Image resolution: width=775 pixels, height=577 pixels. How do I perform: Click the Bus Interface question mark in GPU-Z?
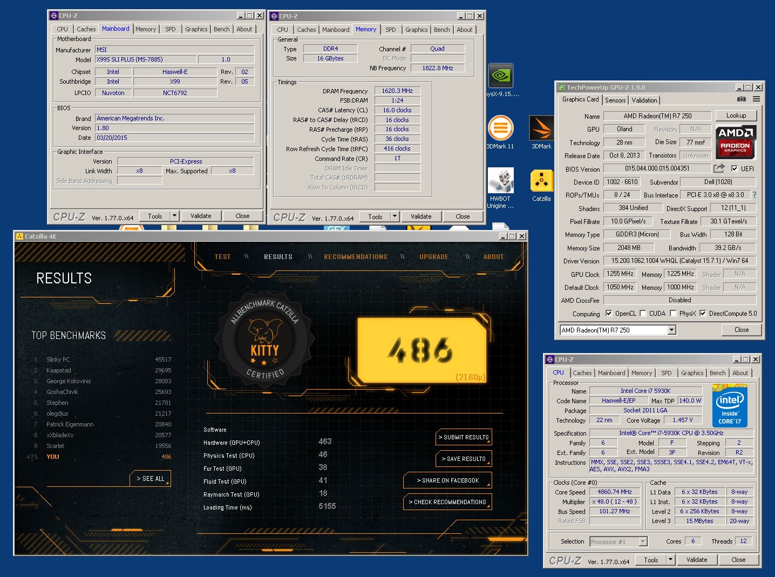[x=754, y=195]
